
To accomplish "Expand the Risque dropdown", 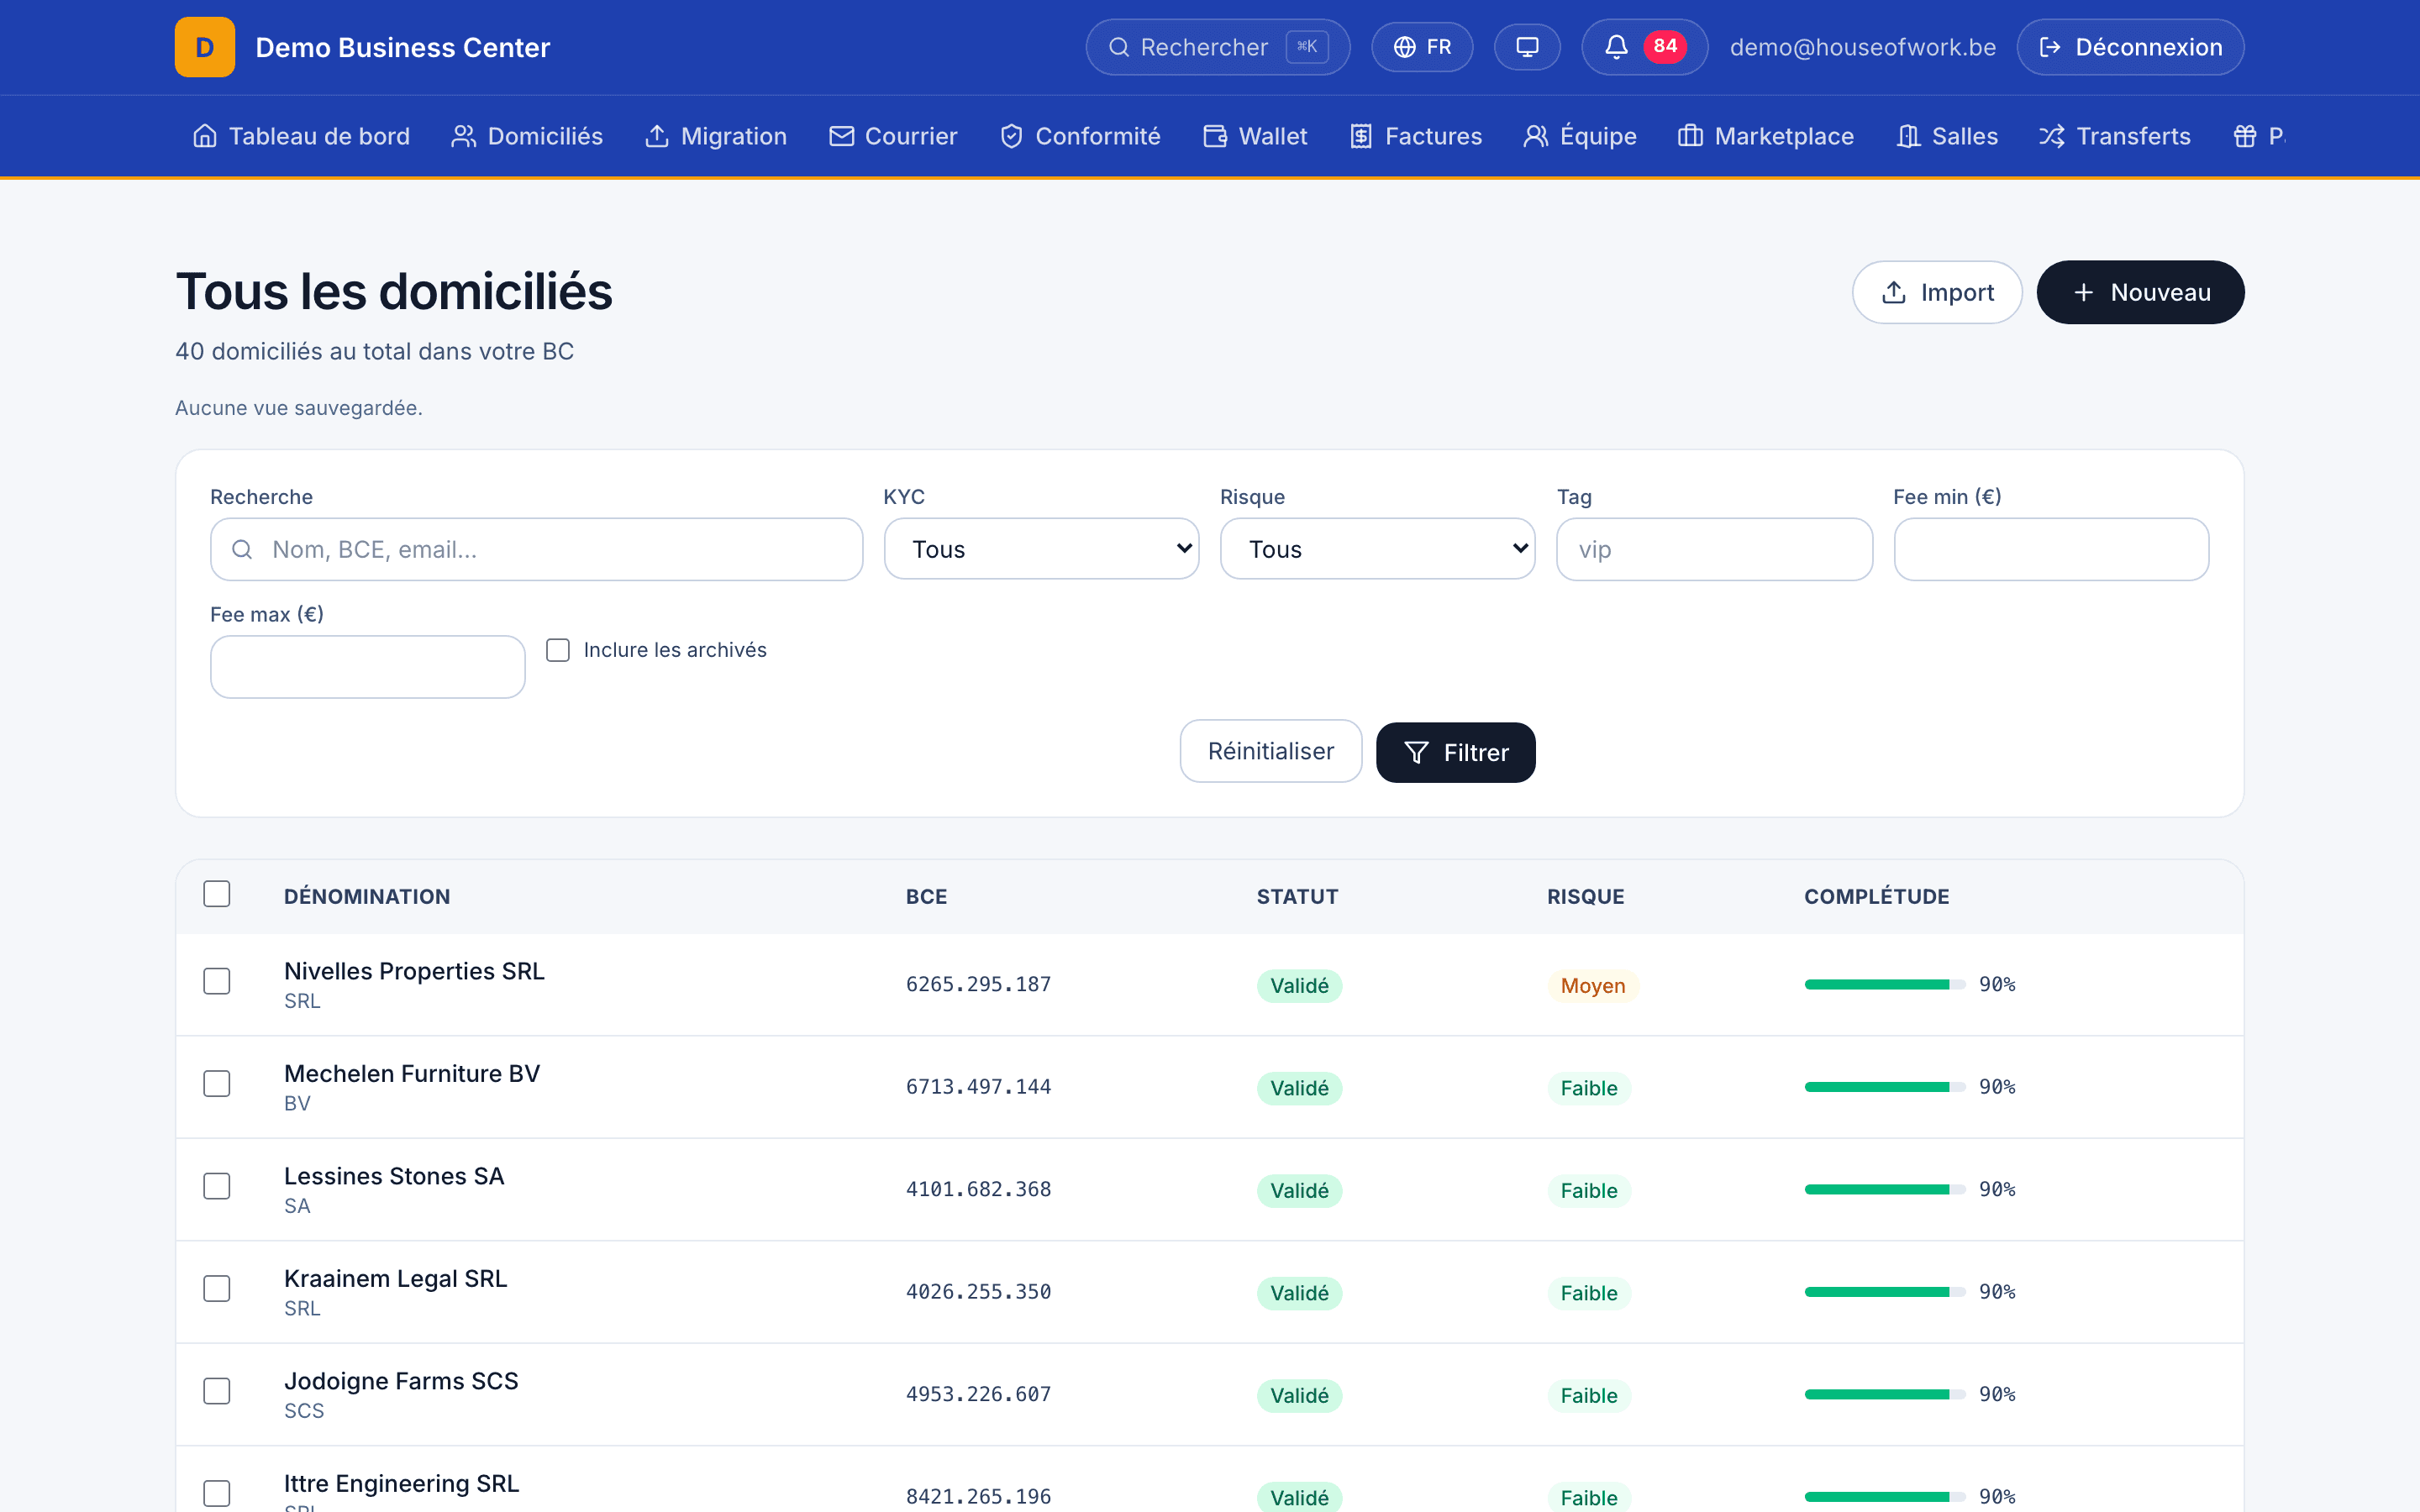I will pyautogui.click(x=1377, y=549).
